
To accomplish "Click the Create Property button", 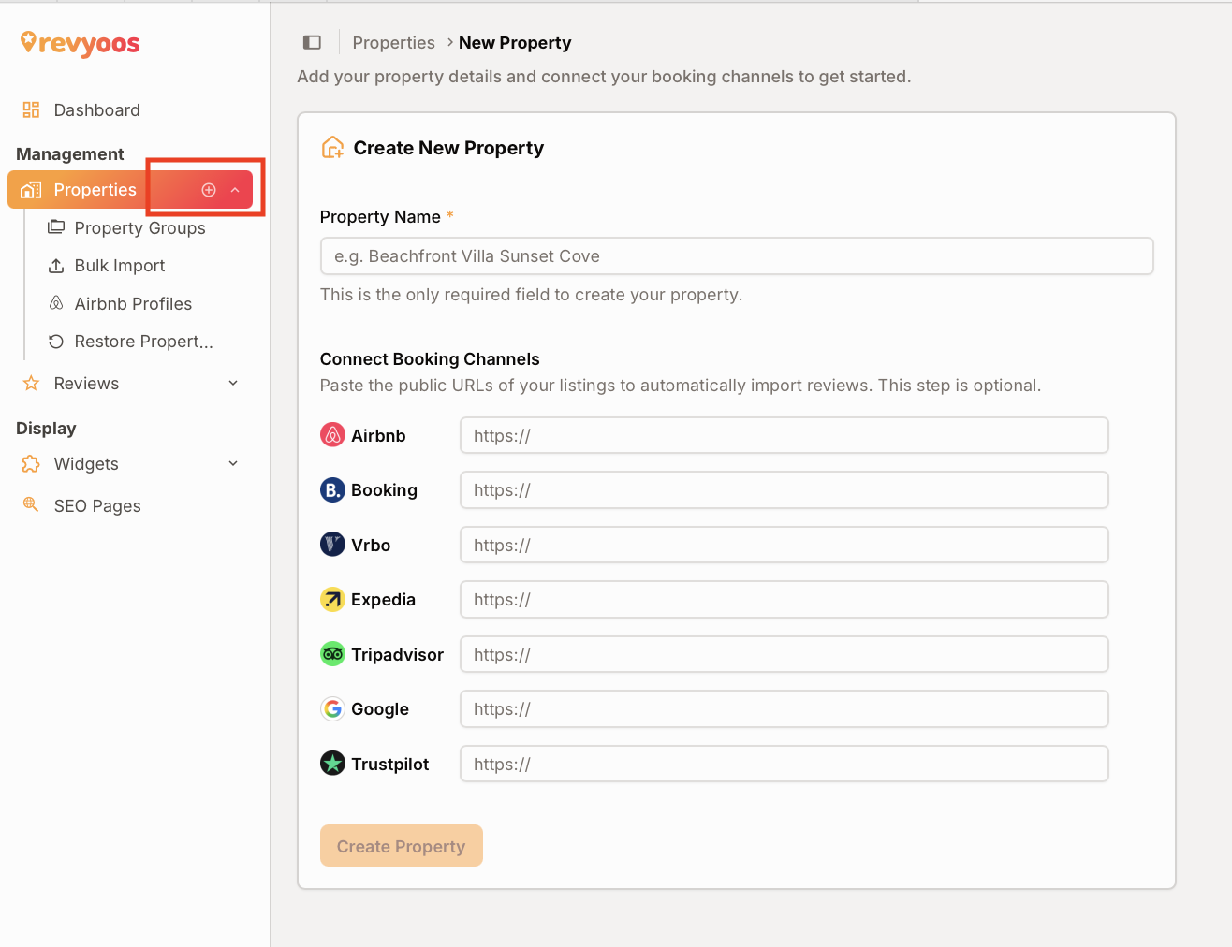I will coord(402,846).
